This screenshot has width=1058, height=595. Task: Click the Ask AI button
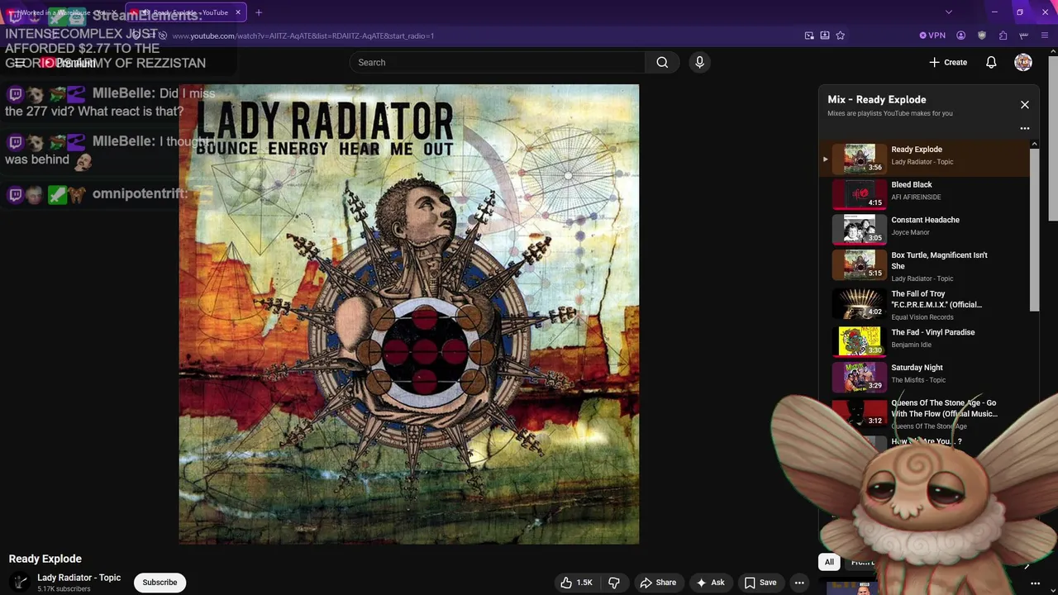[x=710, y=583]
